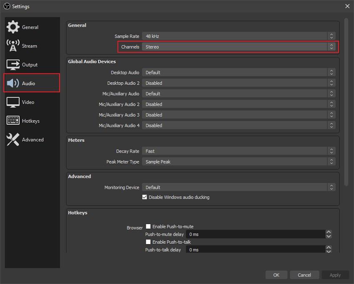This screenshot has width=354, height=284.
Task: Open the Sample Rate dropdown
Action: click(x=239, y=36)
